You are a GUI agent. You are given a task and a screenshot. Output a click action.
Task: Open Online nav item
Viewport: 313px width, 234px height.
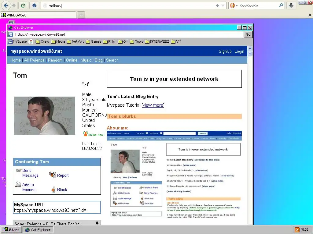72,60
